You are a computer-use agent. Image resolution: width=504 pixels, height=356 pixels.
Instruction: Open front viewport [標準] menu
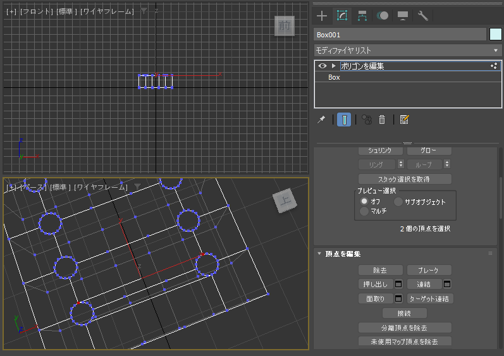(x=66, y=11)
